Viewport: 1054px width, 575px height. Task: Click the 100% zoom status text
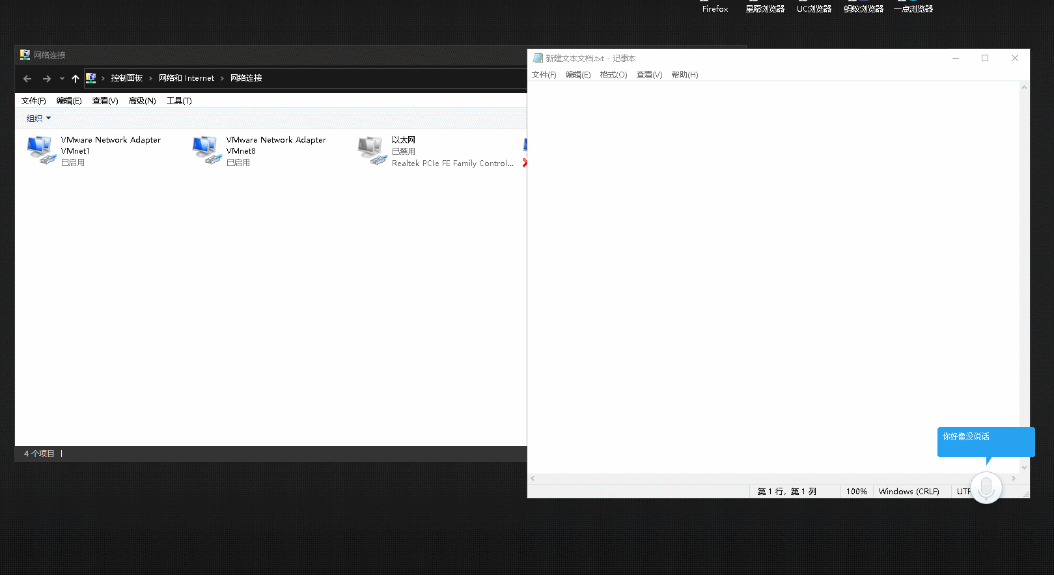tap(857, 492)
